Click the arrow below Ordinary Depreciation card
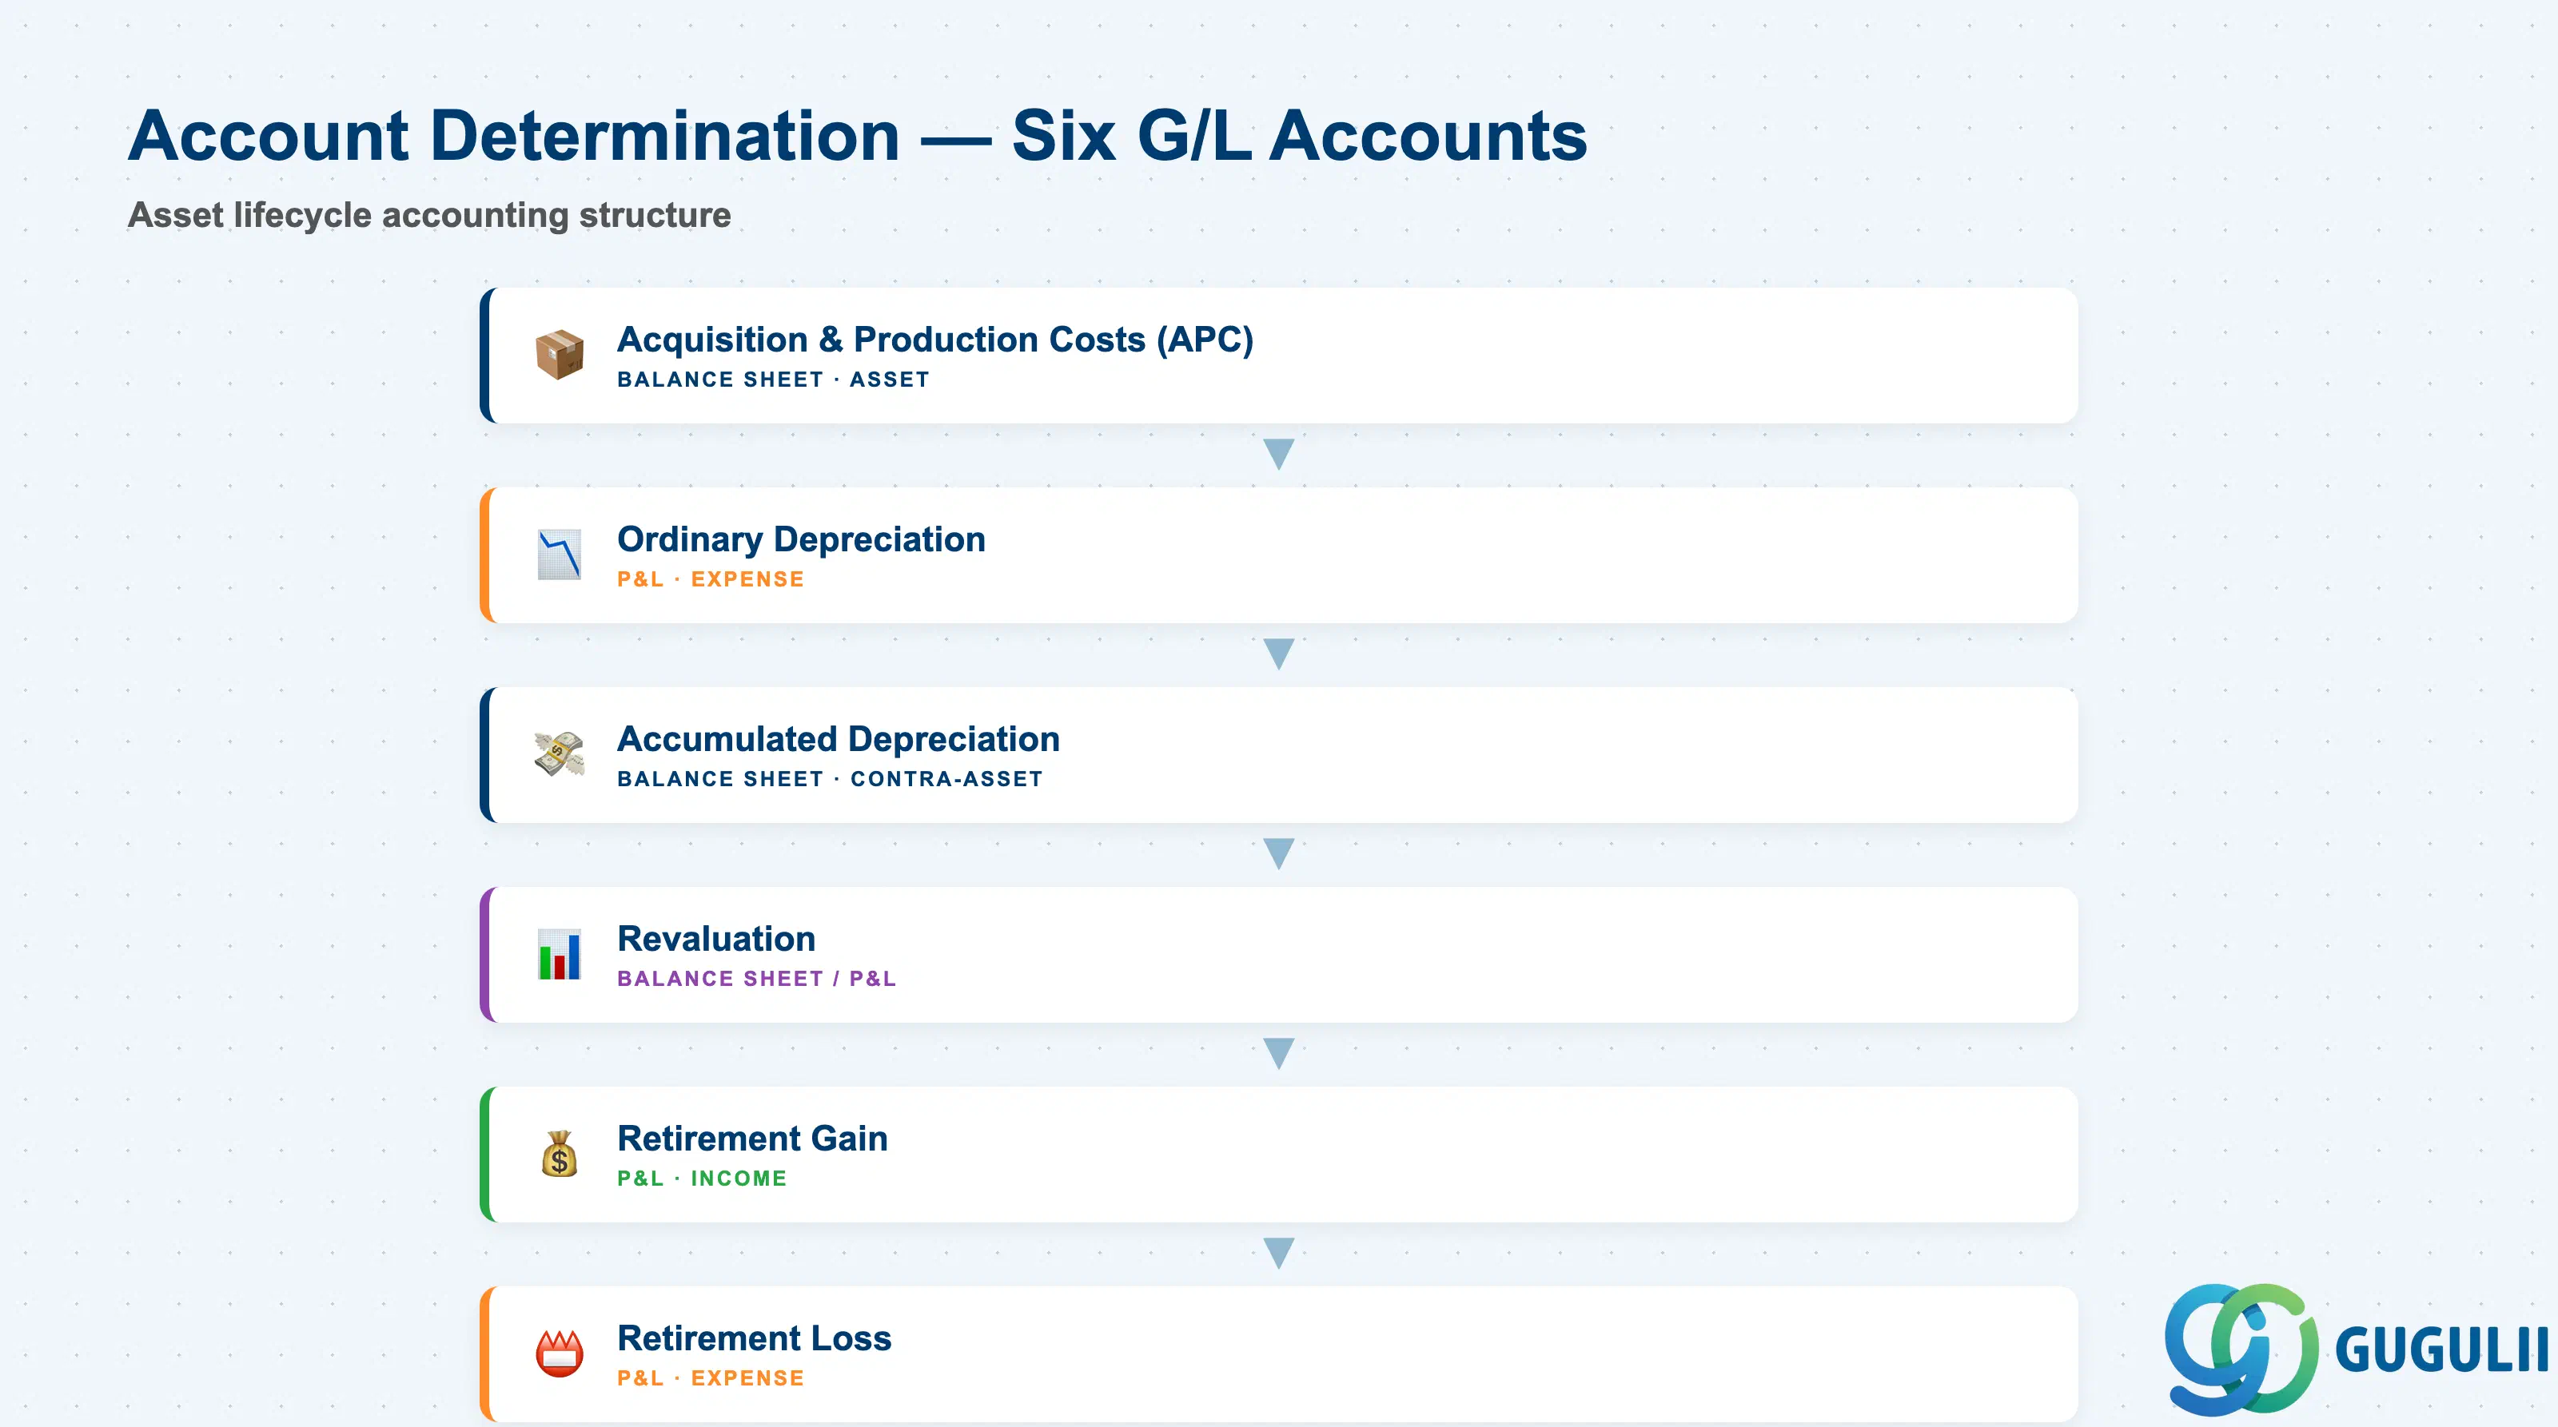 click(x=1278, y=654)
